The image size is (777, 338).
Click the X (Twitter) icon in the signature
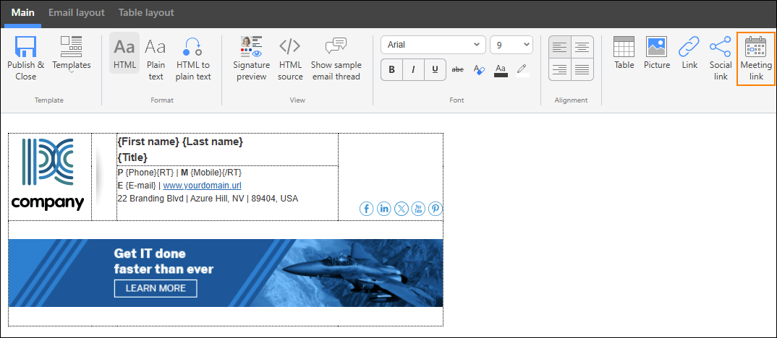pos(401,209)
